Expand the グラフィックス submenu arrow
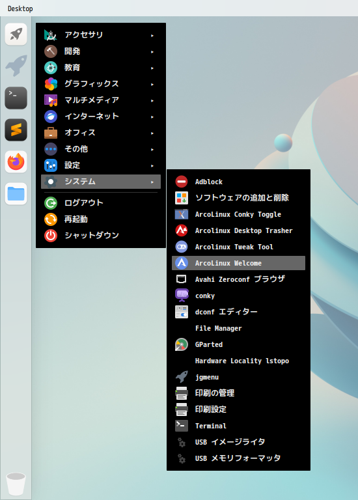This screenshot has height=500, width=358. click(152, 84)
